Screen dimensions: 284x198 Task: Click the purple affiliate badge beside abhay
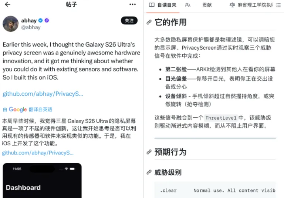[47, 20]
